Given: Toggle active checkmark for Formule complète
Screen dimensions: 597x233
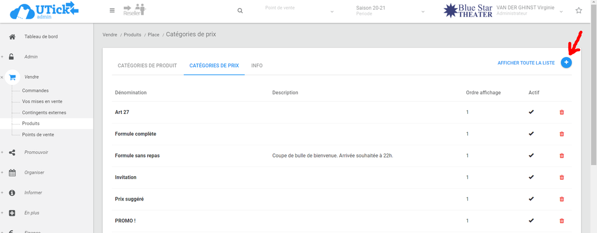Looking at the screenshot, I should (531, 134).
